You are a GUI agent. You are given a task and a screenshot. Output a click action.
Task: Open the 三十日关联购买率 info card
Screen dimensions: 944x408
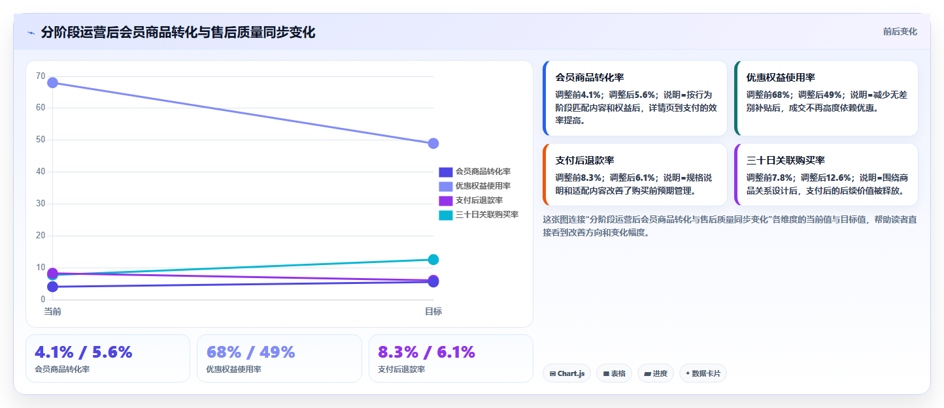[x=826, y=174]
